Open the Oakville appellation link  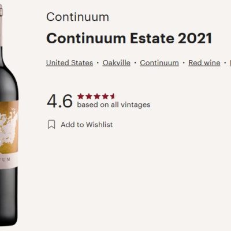[116, 63]
